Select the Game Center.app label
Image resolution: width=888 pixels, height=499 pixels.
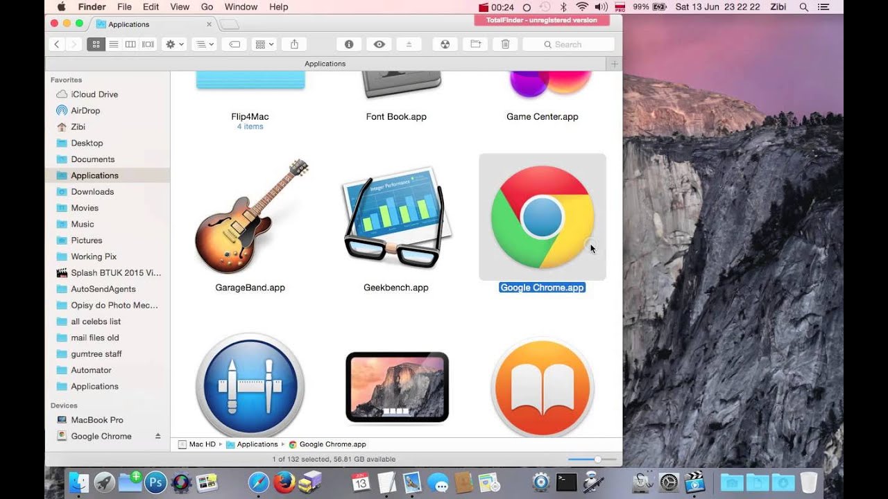[x=543, y=116]
